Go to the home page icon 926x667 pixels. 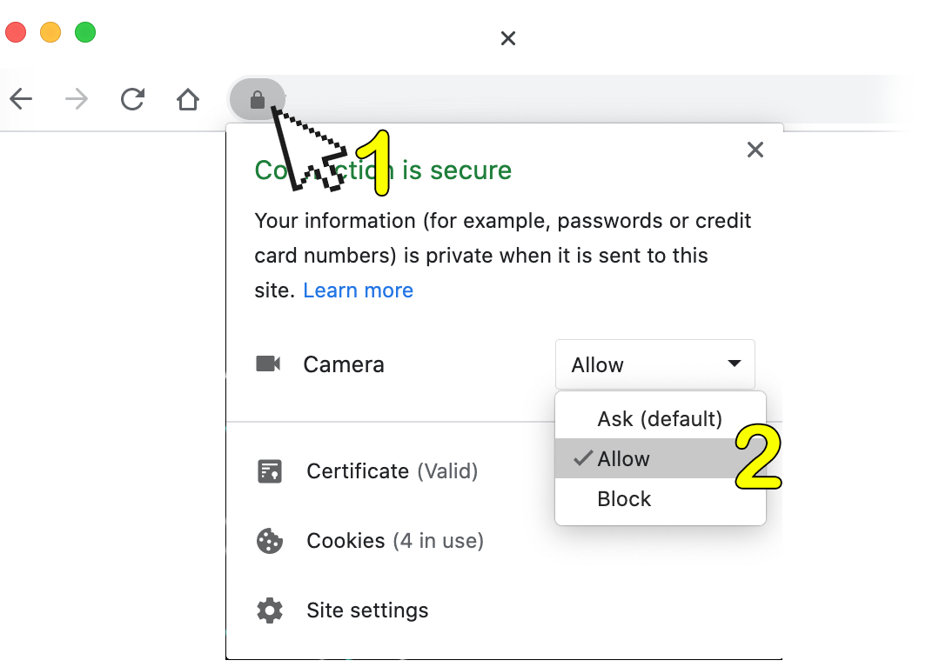point(188,100)
